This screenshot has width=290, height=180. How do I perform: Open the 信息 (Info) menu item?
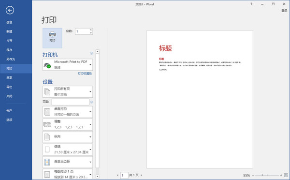coord(9,22)
